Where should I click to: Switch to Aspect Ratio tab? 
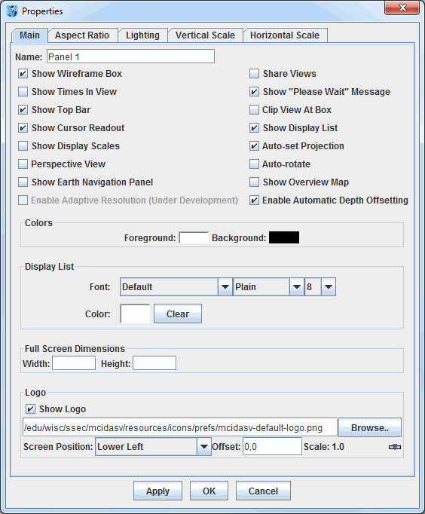[x=82, y=35]
